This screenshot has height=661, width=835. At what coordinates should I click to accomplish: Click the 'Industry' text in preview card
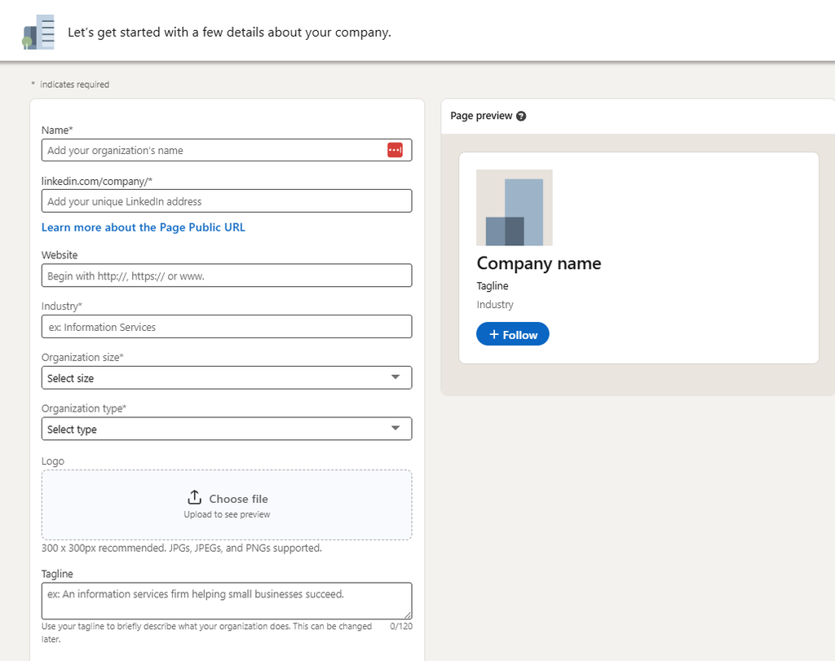click(495, 305)
